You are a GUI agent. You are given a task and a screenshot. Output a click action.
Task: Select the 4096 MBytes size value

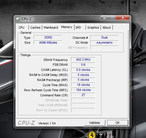(x=48, y=43)
